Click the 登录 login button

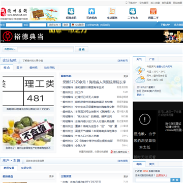pos(66,25)
